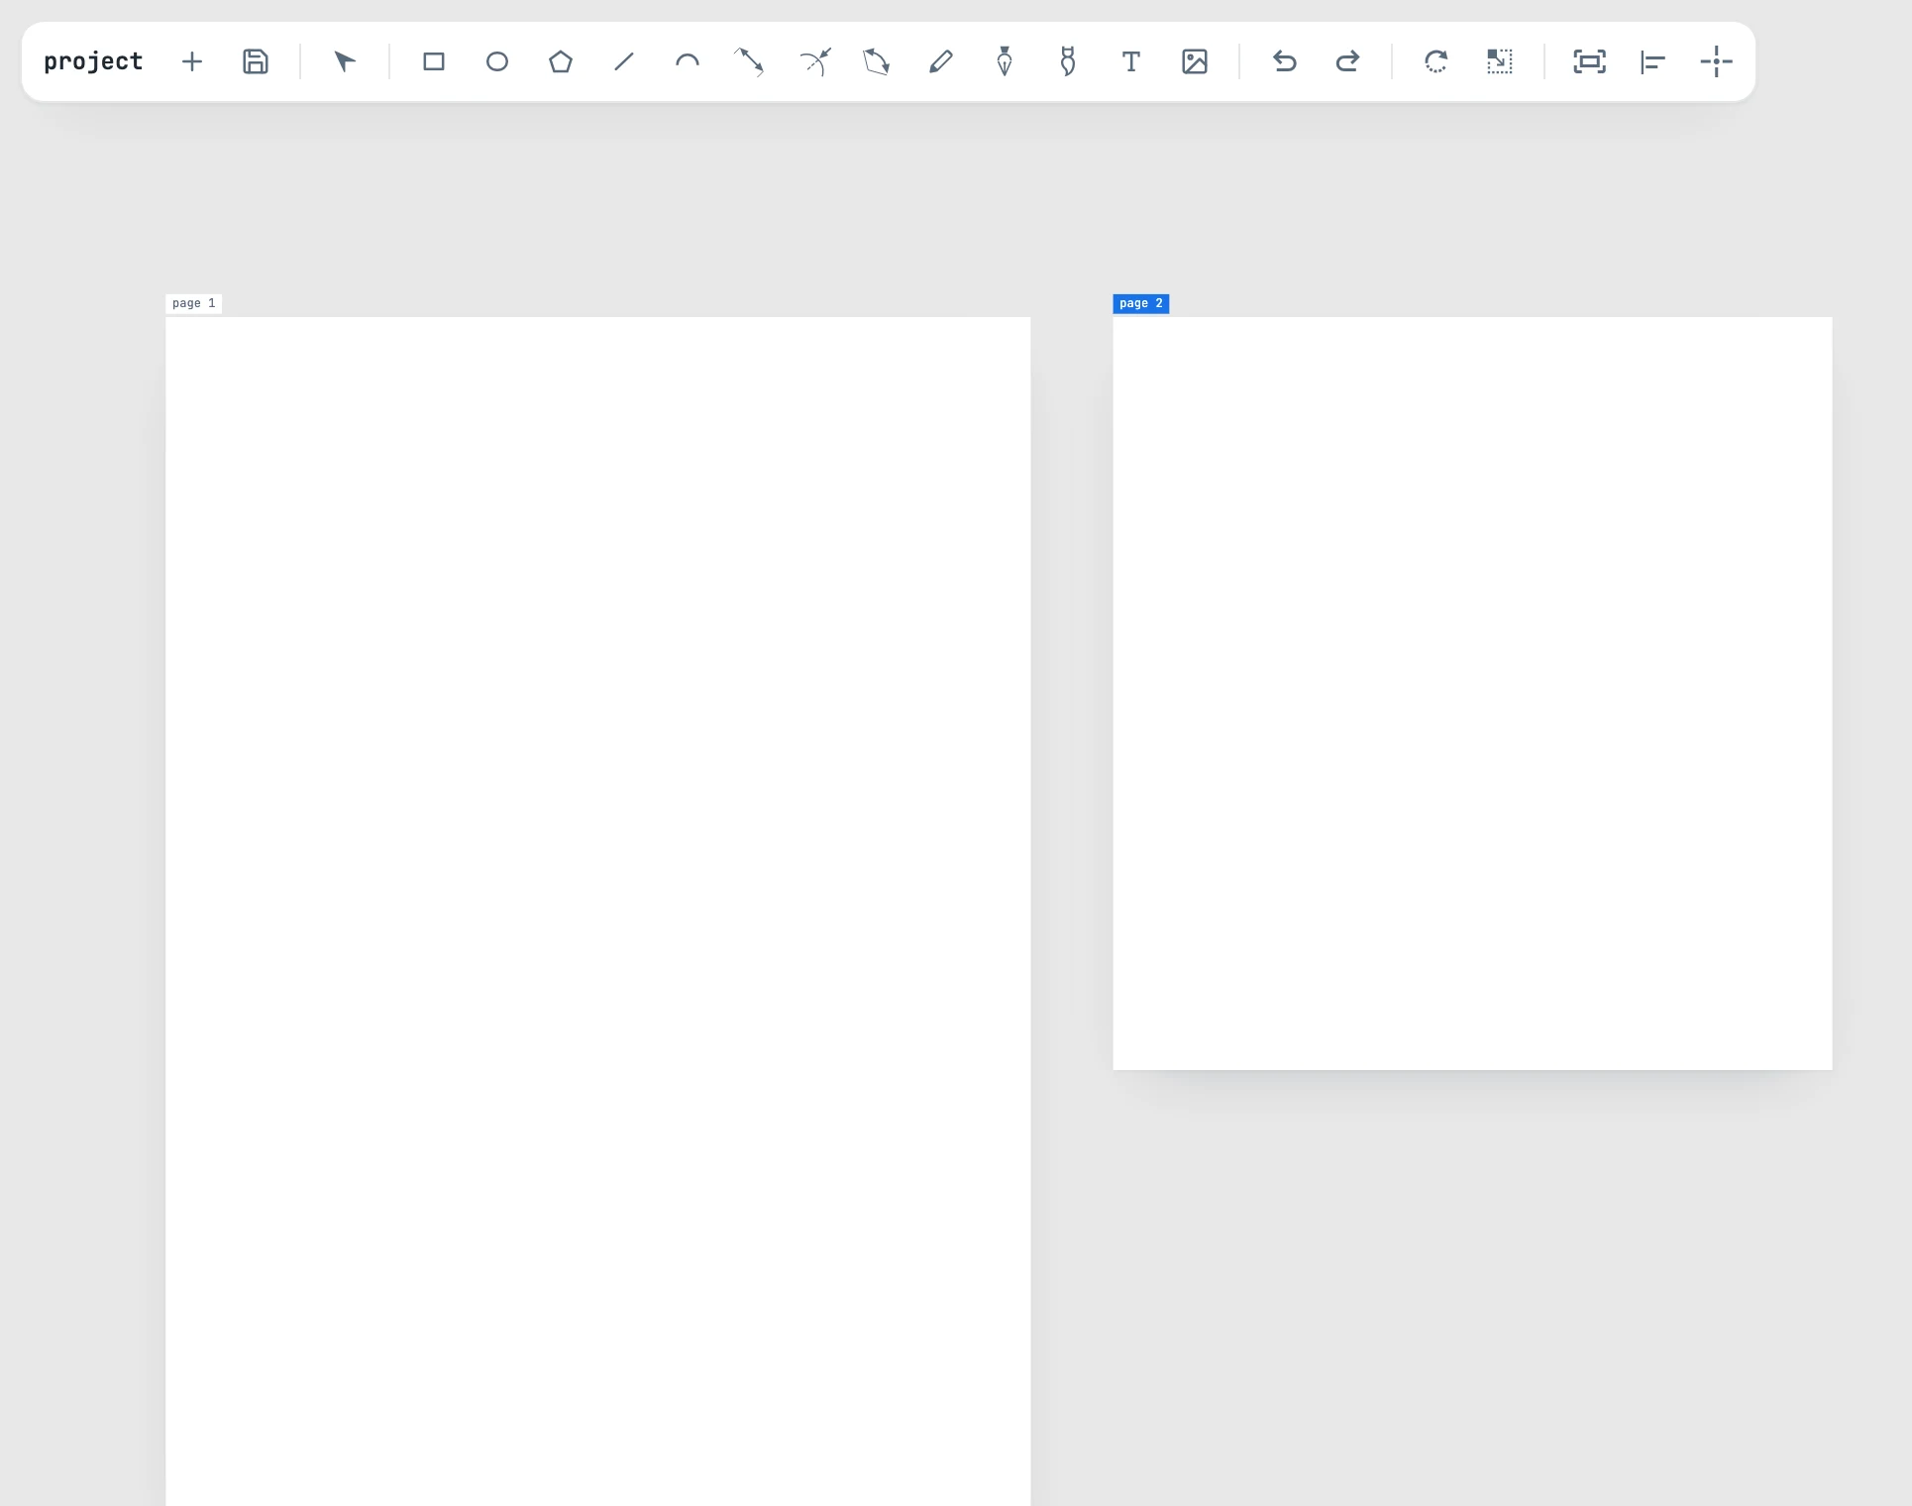Image resolution: width=1912 pixels, height=1506 pixels.
Task: Redo the last undone action
Action: (1347, 61)
